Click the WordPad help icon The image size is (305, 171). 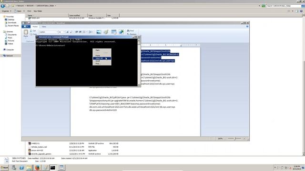click(x=247, y=27)
